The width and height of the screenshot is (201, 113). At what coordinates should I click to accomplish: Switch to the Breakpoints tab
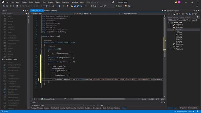pyautogui.click(x=97, y=108)
